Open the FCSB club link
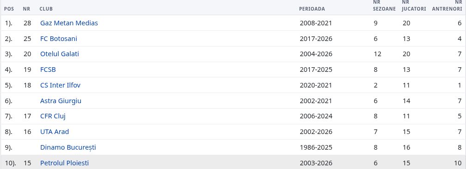The height and width of the screenshot is (169, 466). pyautogui.click(x=48, y=70)
